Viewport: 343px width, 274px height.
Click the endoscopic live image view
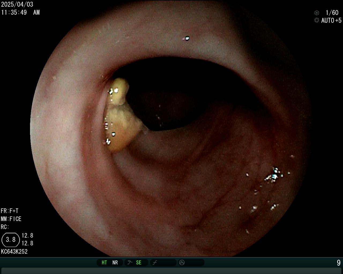pos(171,128)
